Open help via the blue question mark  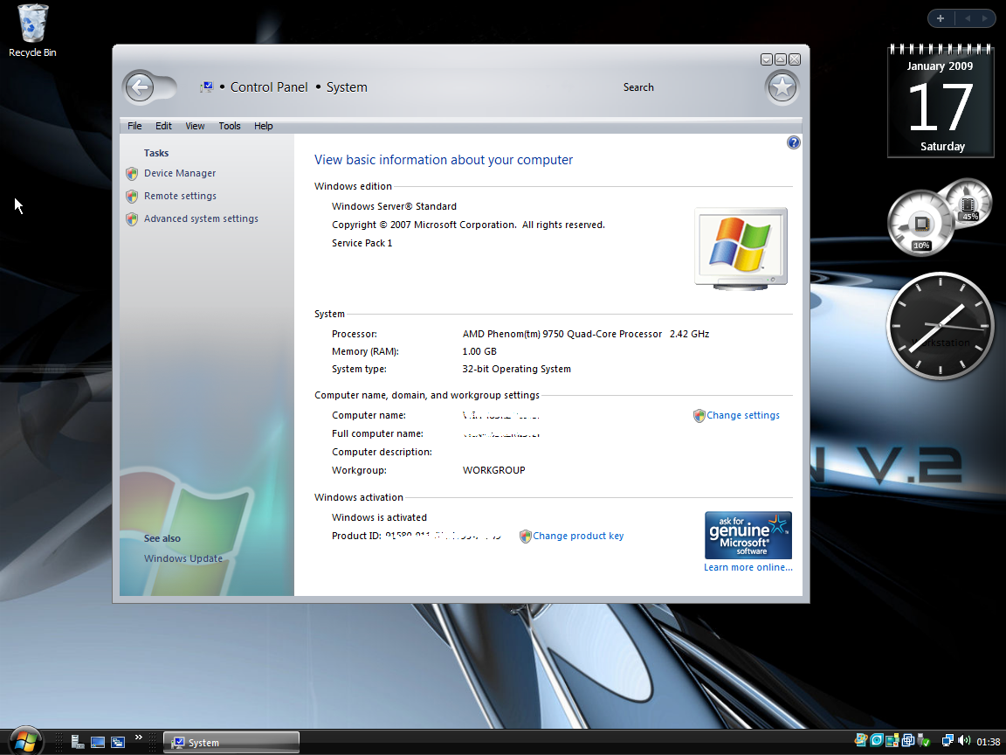(793, 142)
